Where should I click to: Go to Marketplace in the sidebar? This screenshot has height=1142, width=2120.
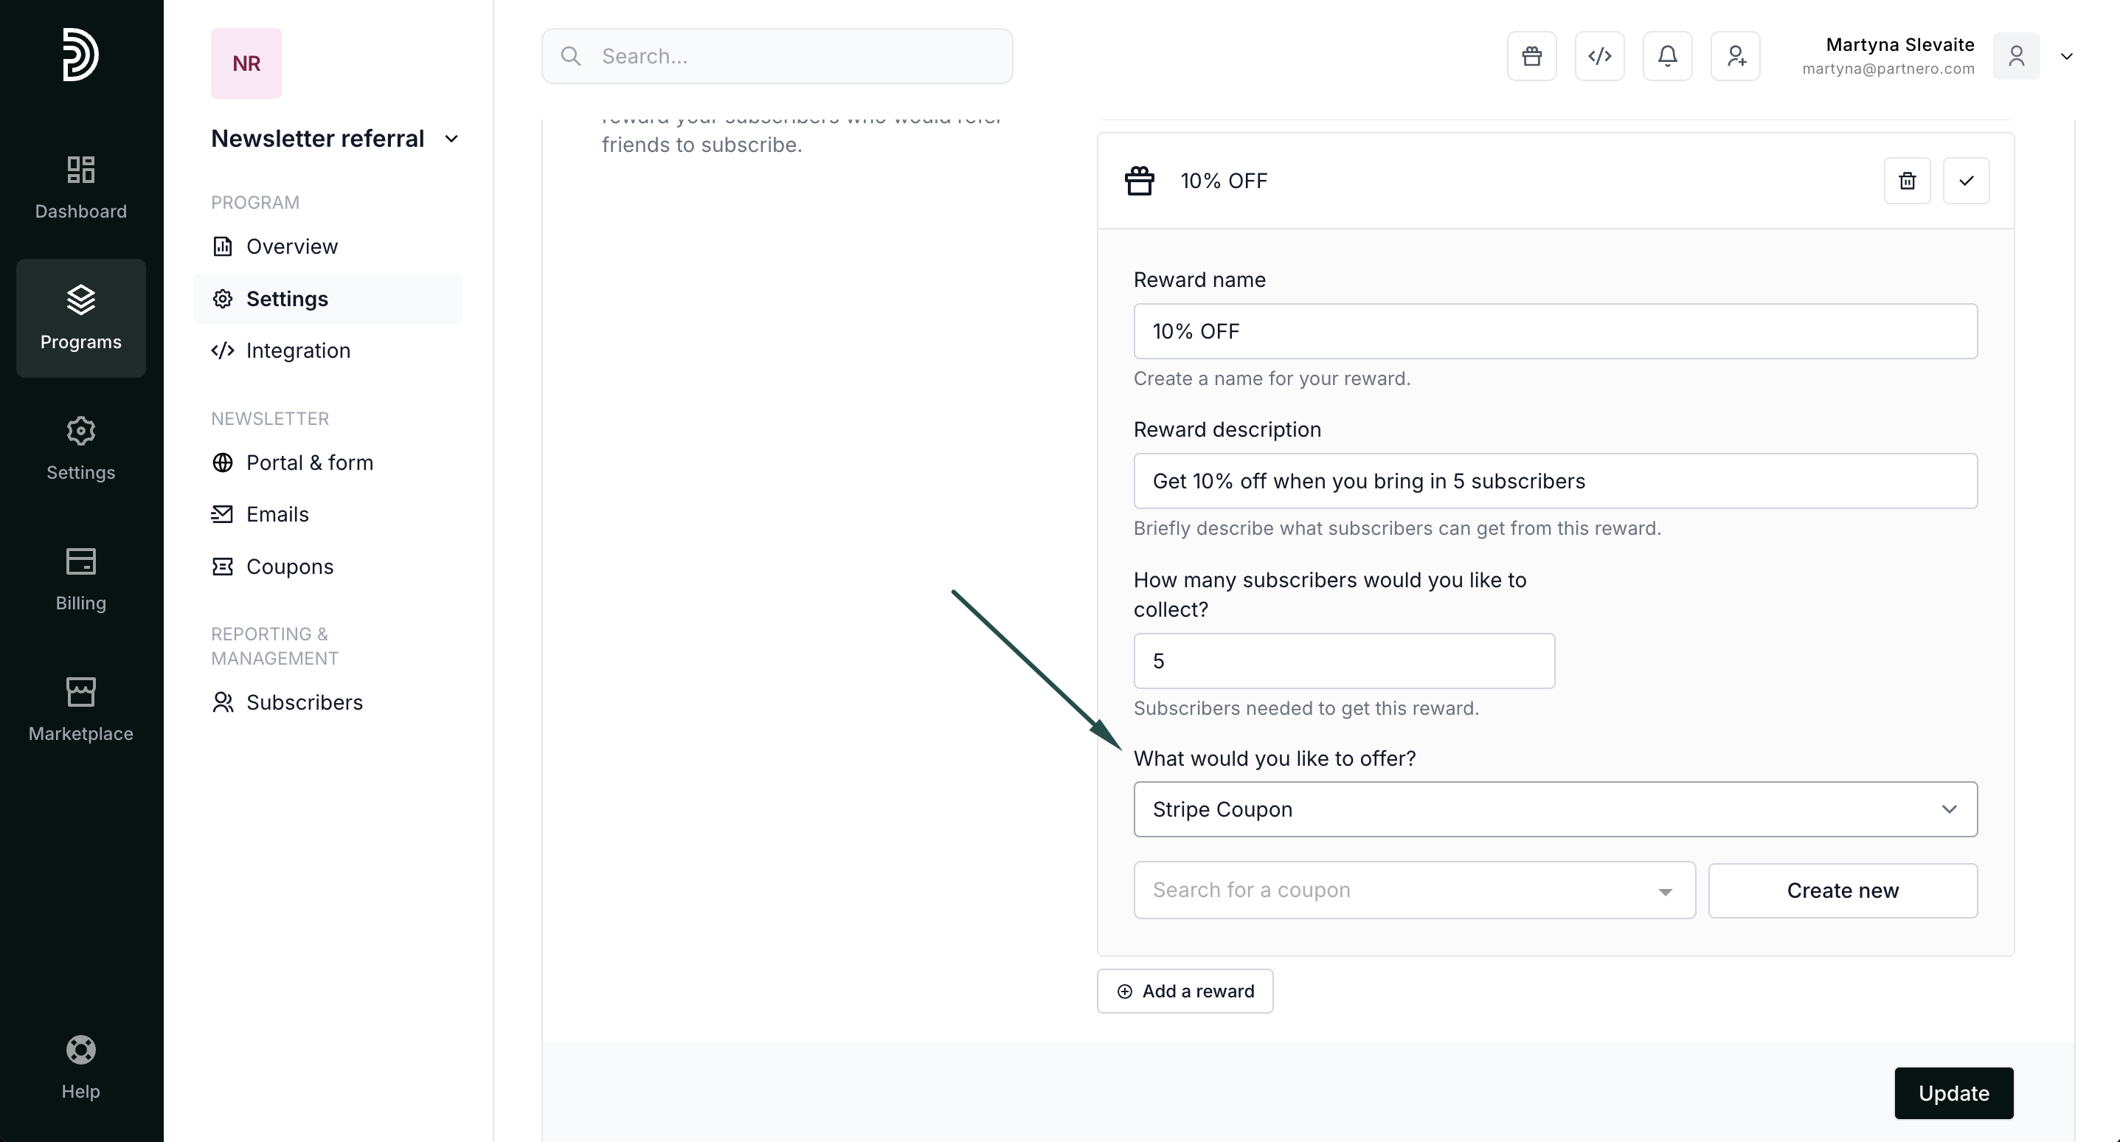click(80, 709)
